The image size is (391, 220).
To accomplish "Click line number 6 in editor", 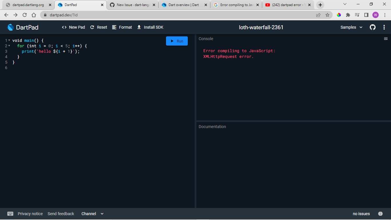I will point(6,68).
